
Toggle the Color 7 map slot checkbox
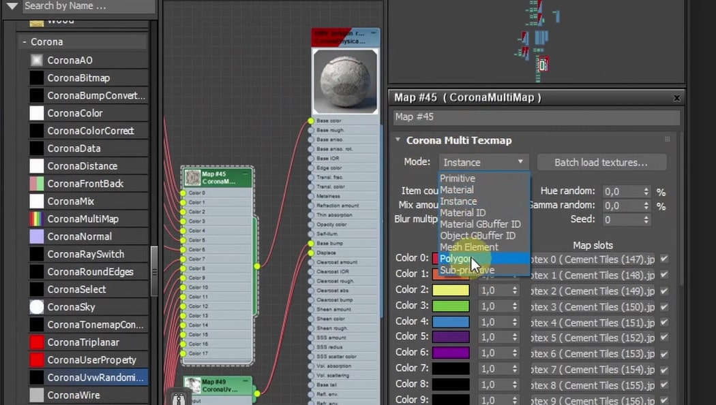[x=664, y=370]
